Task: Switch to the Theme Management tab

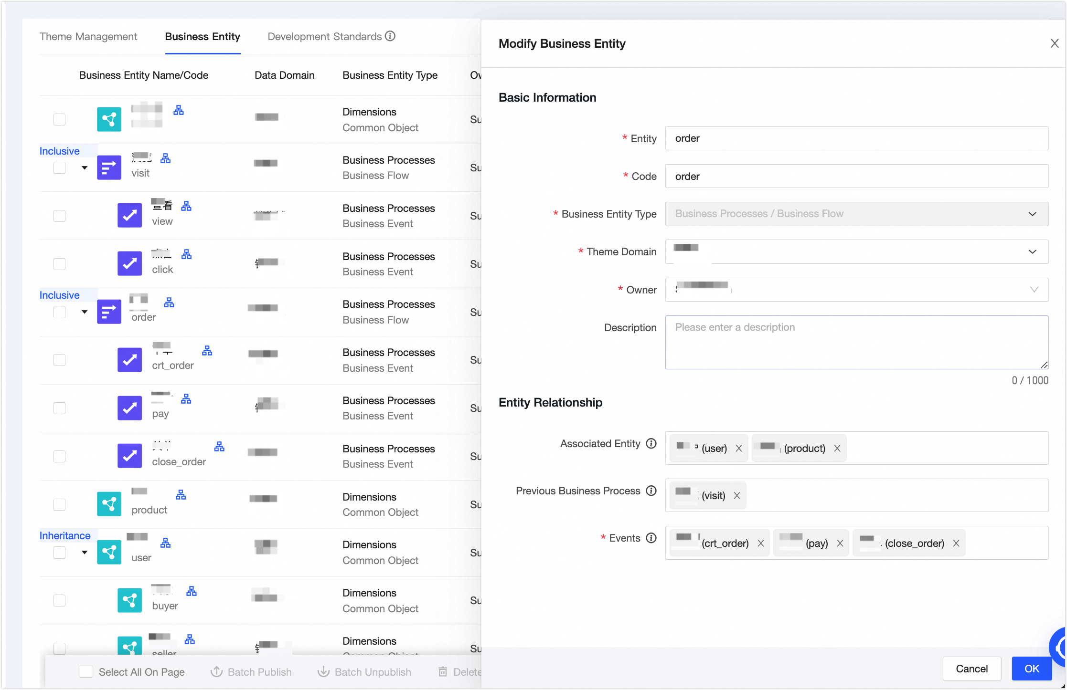Action: [x=88, y=37]
